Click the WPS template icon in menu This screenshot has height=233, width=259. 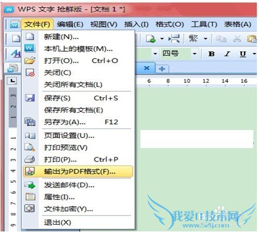(30, 48)
